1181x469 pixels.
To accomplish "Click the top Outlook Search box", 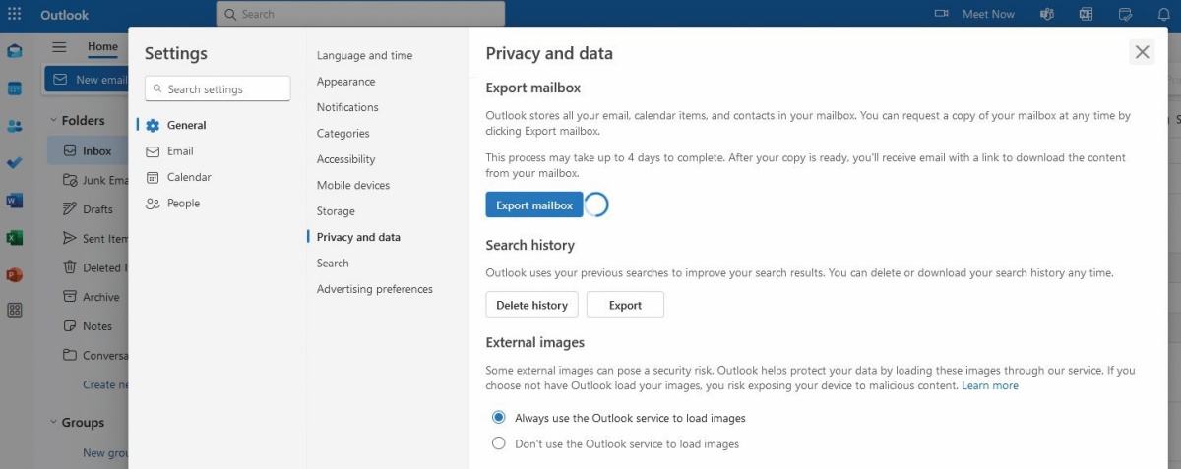I will [360, 14].
